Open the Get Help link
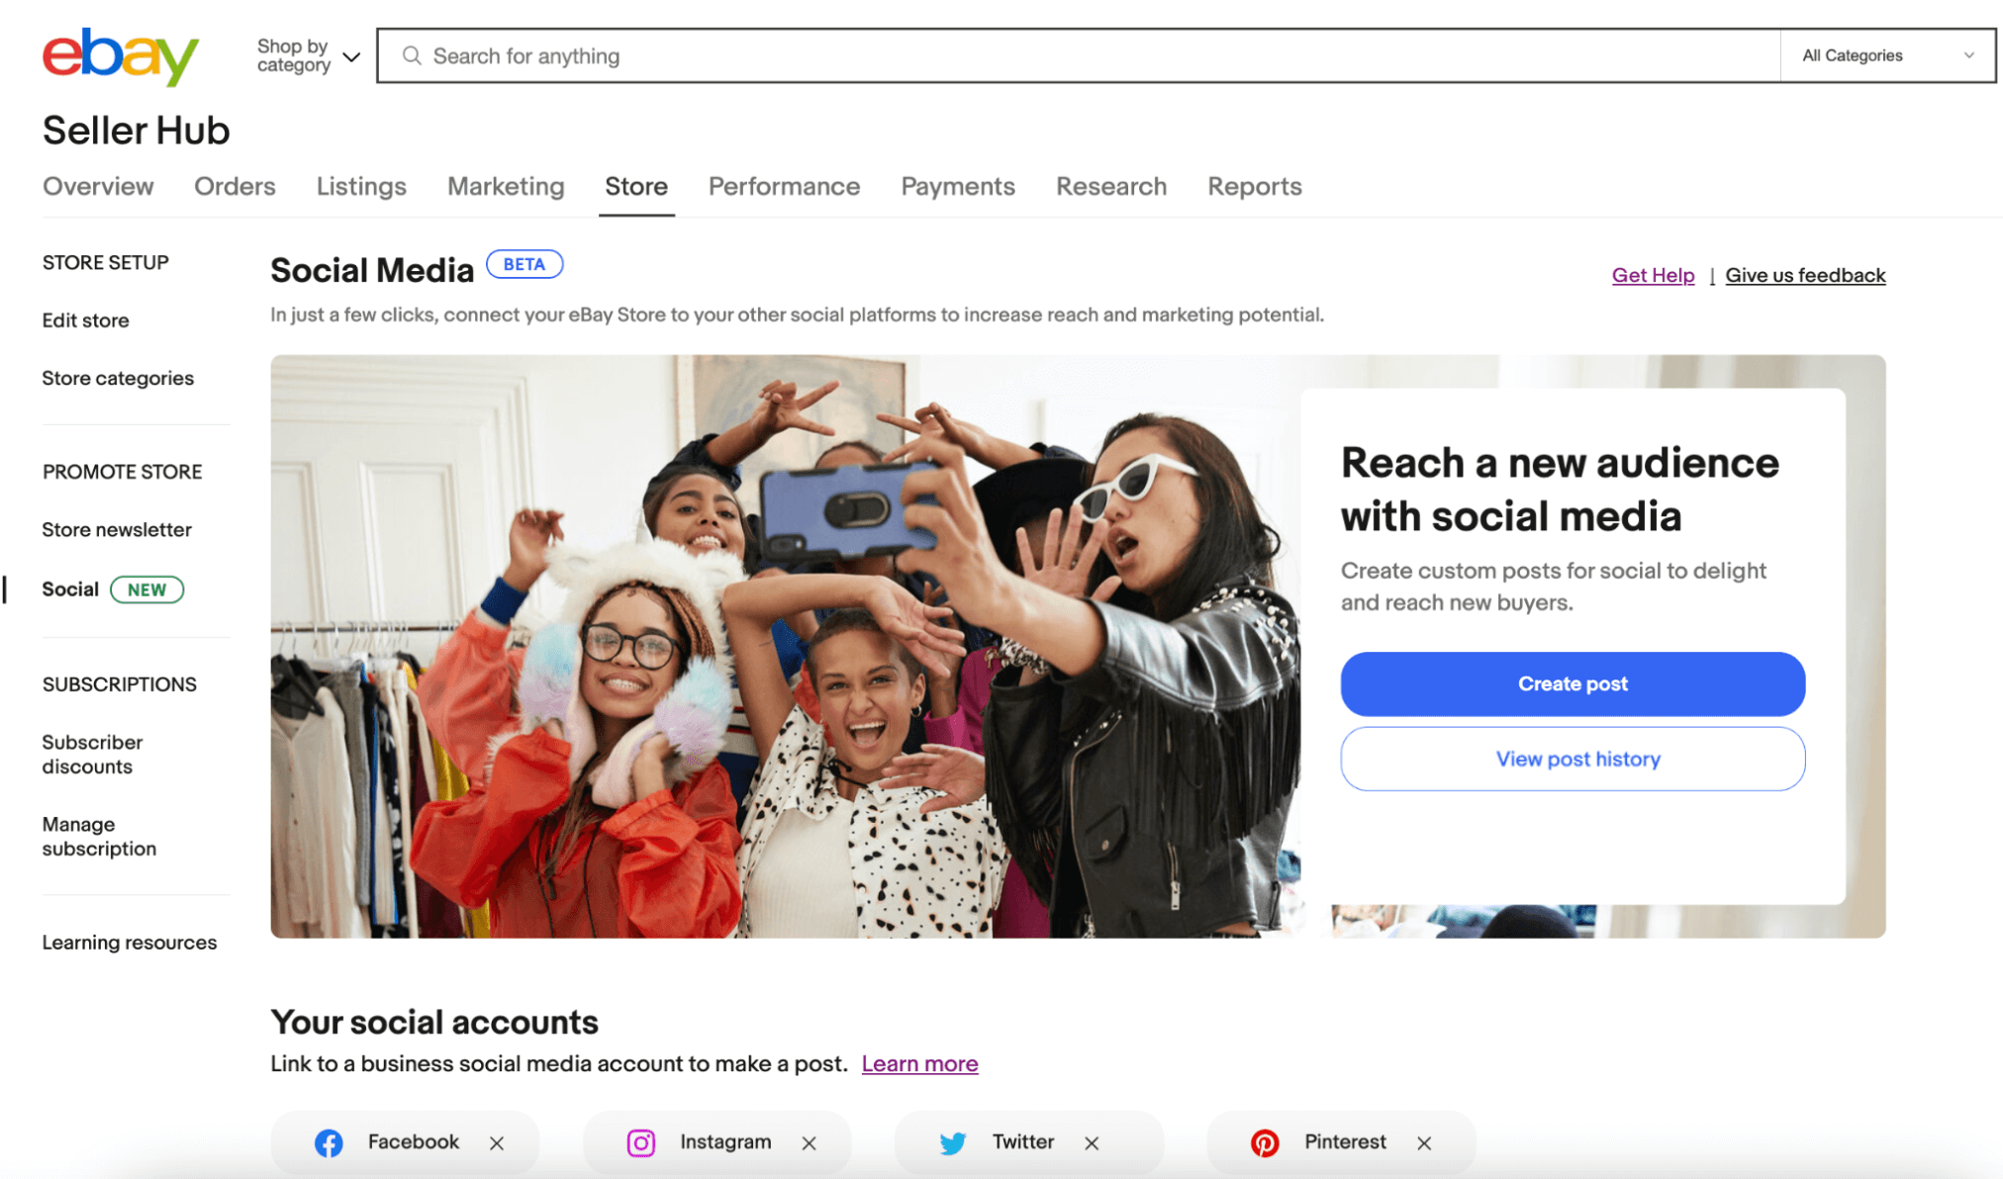 click(x=1653, y=275)
